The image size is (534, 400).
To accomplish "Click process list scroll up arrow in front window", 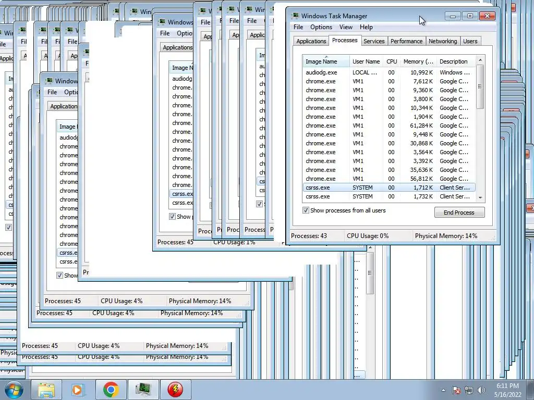I will click(480, 60).
